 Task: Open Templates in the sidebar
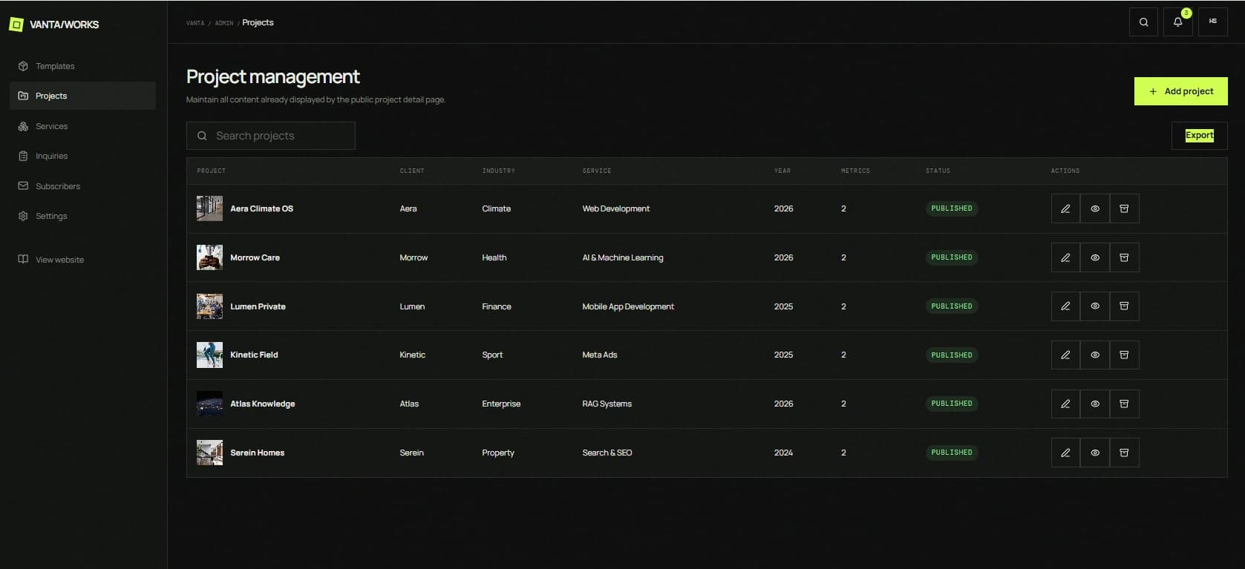click(82, 66)
